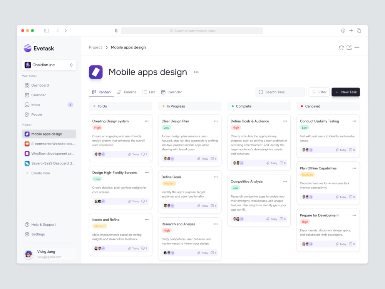Open browser downloads icon

[343, 30]
